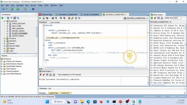The image size is (187, 105).
Task: Collapse the Procedures tree node
Action: click(4, 21)
